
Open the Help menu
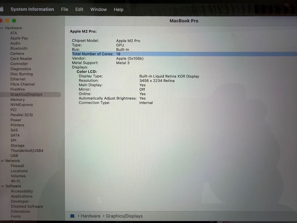[118, 10]
